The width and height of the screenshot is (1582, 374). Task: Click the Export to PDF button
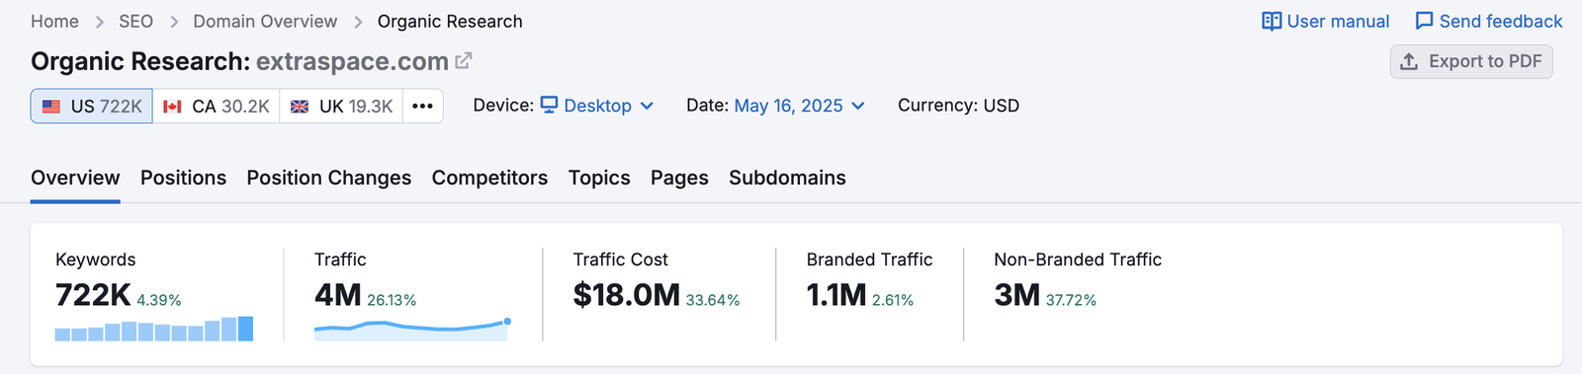coord(1471,61)
